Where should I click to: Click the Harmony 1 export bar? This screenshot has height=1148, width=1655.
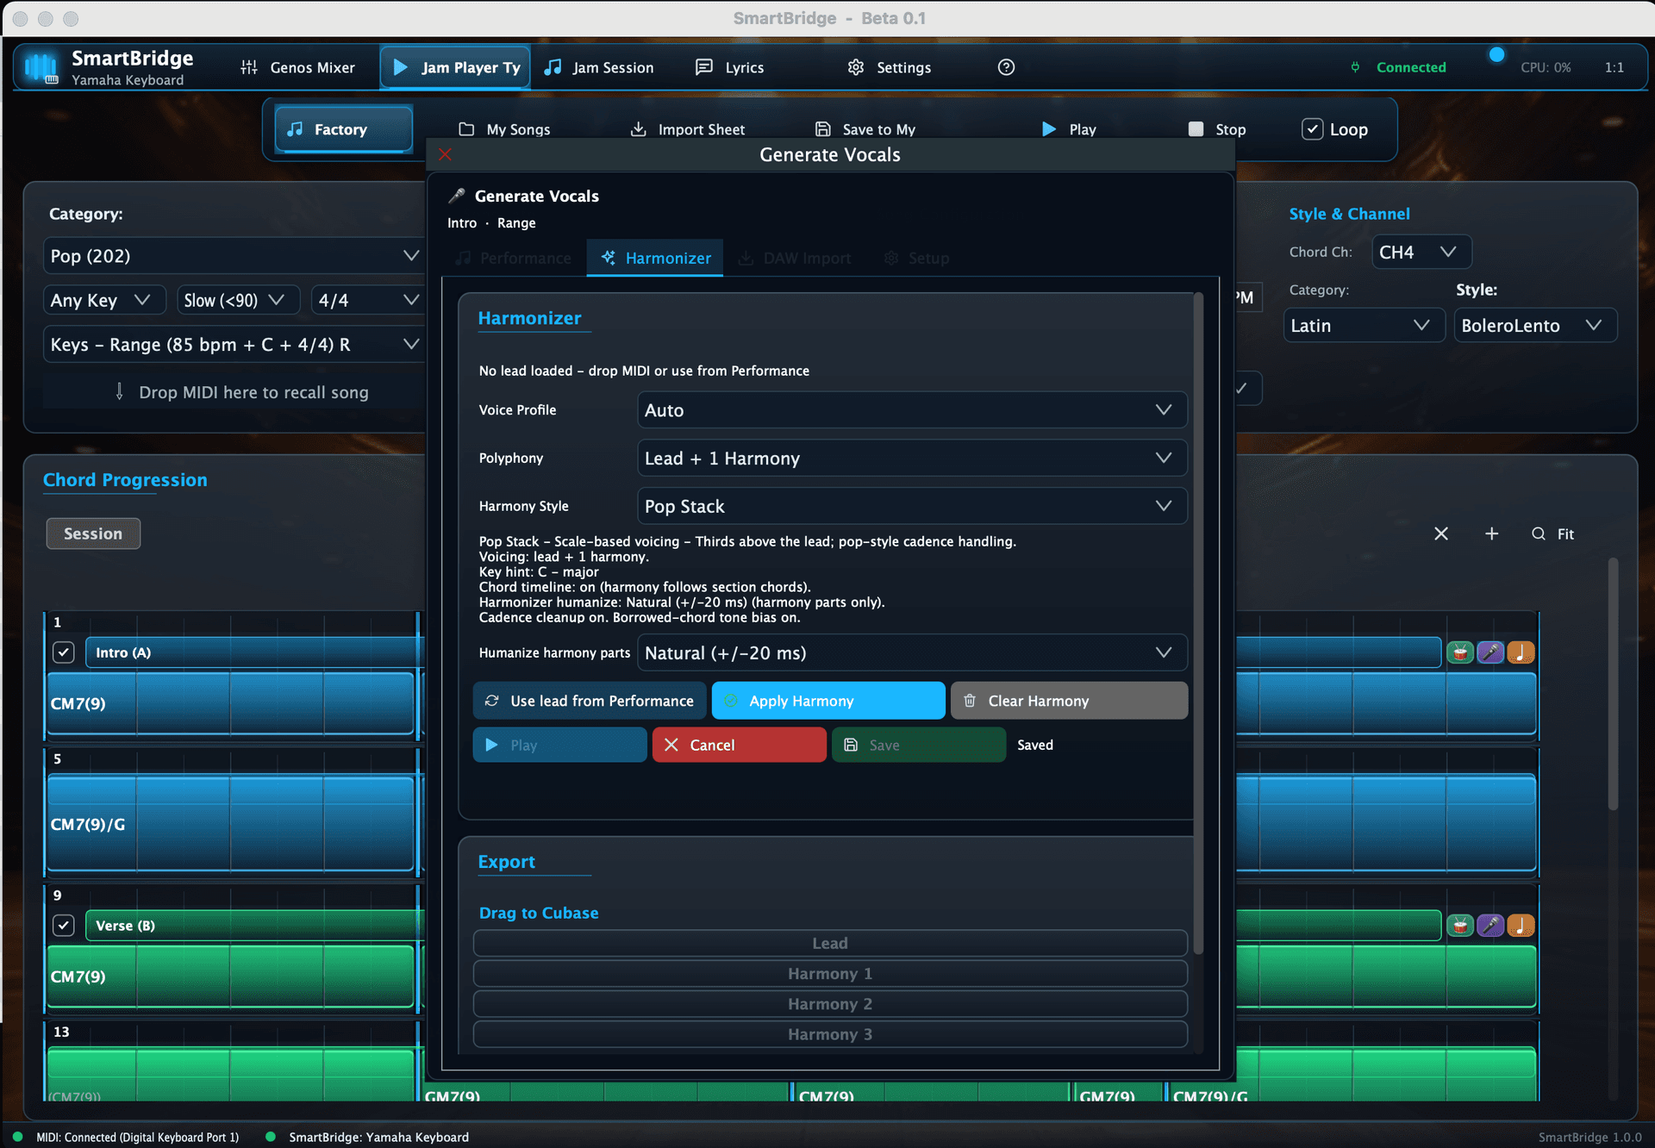pos(830,973)
